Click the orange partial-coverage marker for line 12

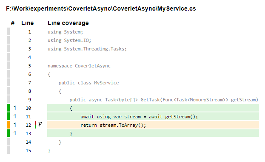pyautogui.click(x=8, y=125)
